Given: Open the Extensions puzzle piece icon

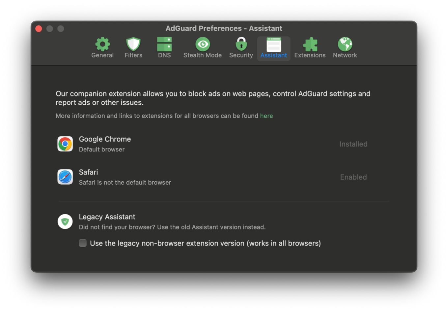Looking at the screenshot, I should (x=310, y=44).
